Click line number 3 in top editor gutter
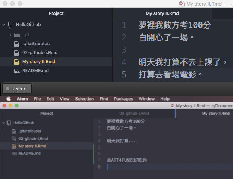Image resolution: width=233 pixels, height=179 pixels. [124, 50]
